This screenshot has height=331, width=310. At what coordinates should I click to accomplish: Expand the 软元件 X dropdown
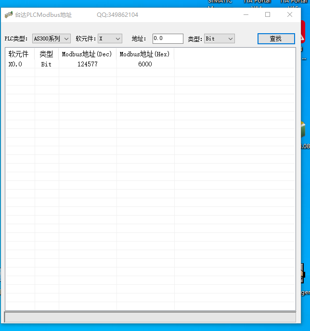point(110,38)
